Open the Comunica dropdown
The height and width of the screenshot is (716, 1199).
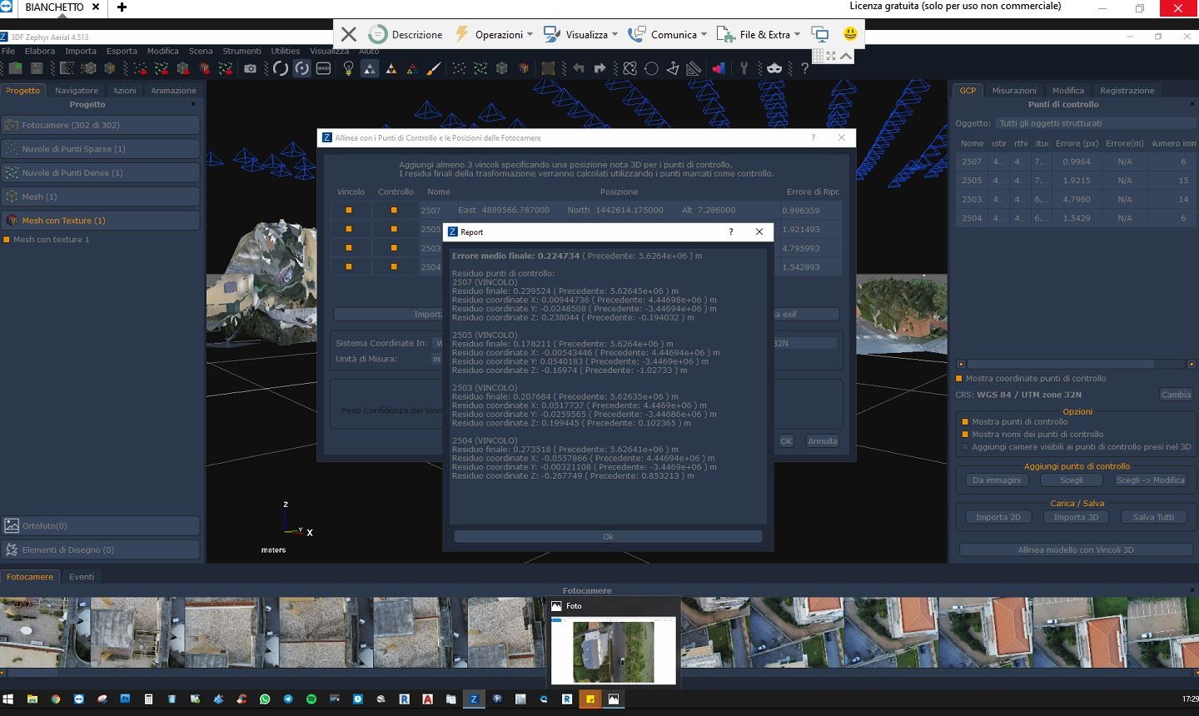tap(667, 34)
